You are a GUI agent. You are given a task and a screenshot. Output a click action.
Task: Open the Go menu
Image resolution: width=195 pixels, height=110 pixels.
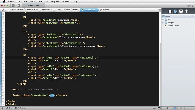(x=46, y=2)
